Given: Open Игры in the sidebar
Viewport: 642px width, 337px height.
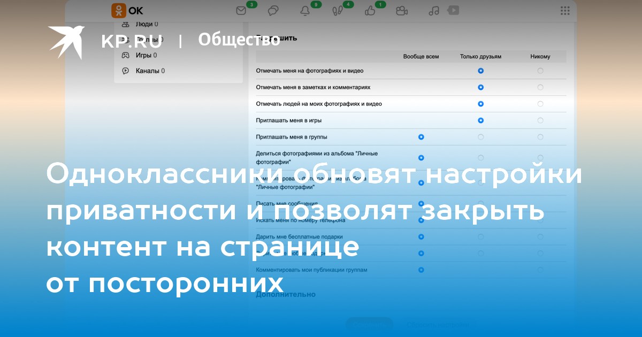Looking at the screenshot, I should [146, 55].
